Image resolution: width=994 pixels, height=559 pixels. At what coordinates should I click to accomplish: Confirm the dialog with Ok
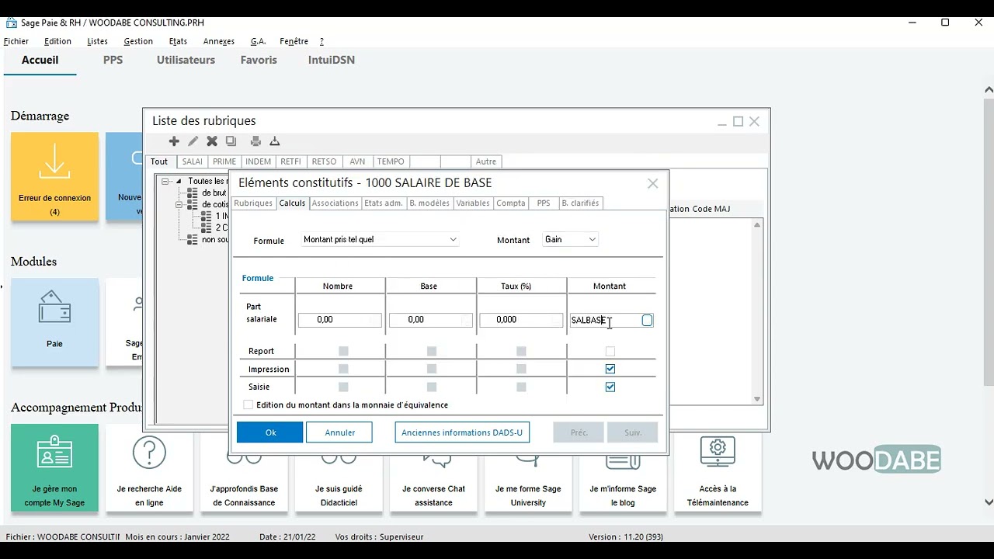(x=270, y=432)
